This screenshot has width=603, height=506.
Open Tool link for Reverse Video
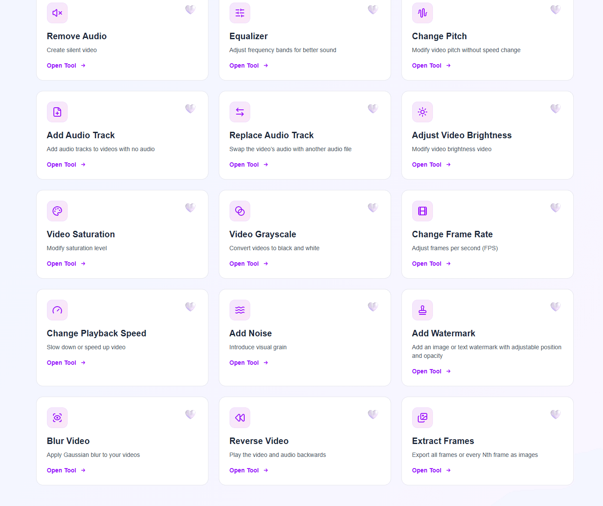point(249,470)
